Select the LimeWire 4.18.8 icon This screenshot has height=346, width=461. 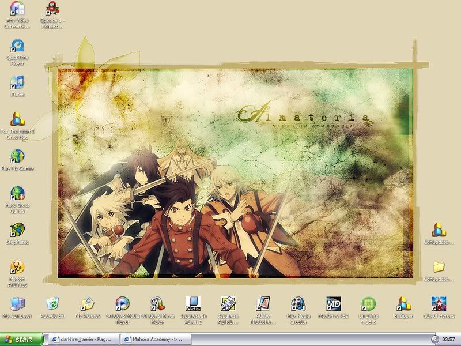pos(368,304)
